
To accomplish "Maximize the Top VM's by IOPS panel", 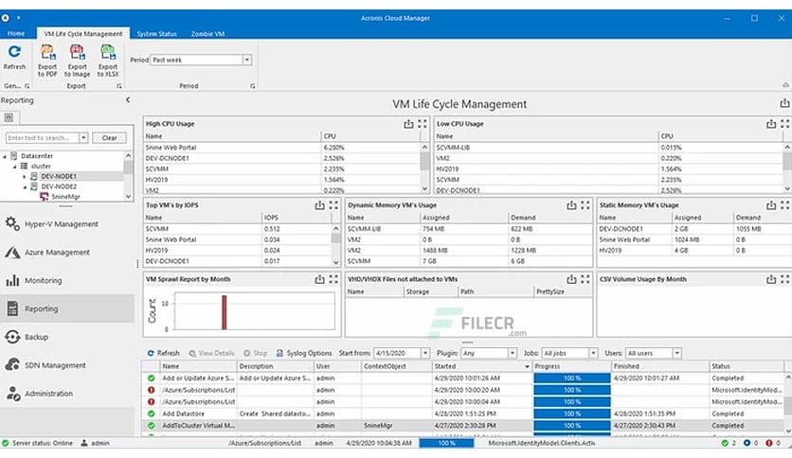I will tap(333, 205).
